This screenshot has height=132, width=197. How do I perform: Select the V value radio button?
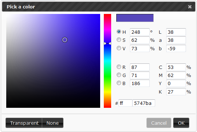[119, 48]
